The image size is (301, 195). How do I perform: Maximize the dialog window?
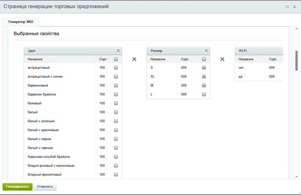coord(287,7)
